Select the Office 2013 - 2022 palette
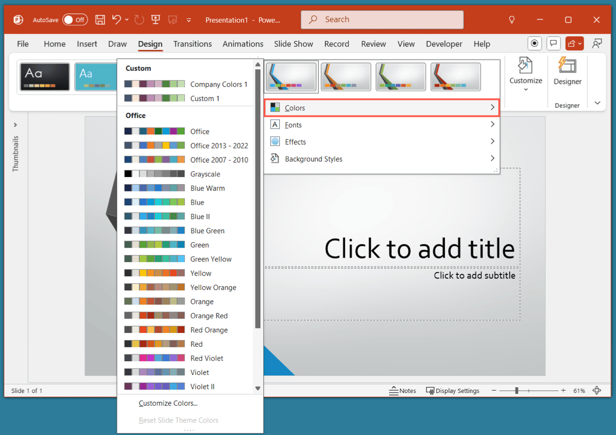Image resolution: width=616 pixels, height=435 pixels. point(186,146)
